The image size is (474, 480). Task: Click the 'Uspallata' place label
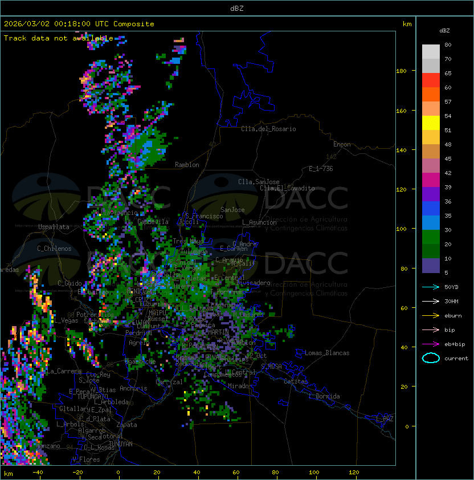(54, 227)
